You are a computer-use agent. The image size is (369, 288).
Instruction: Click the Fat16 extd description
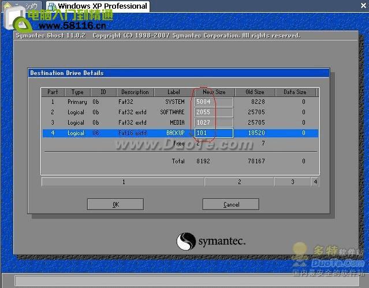click(x=132, y=133)
